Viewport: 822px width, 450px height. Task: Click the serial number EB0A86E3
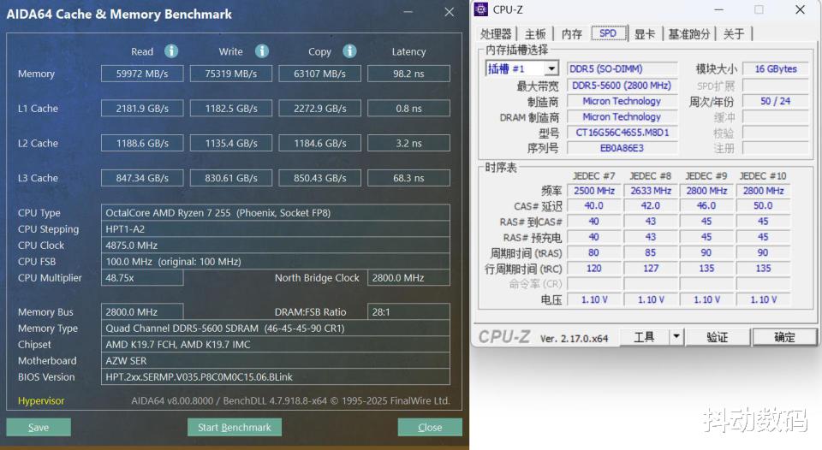pyautogui.click(x=622, y=148)
